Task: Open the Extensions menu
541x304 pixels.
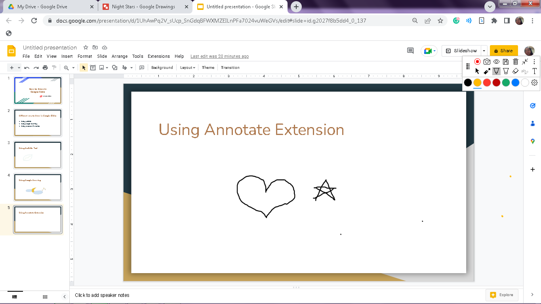Action: [x=159, y=56]
